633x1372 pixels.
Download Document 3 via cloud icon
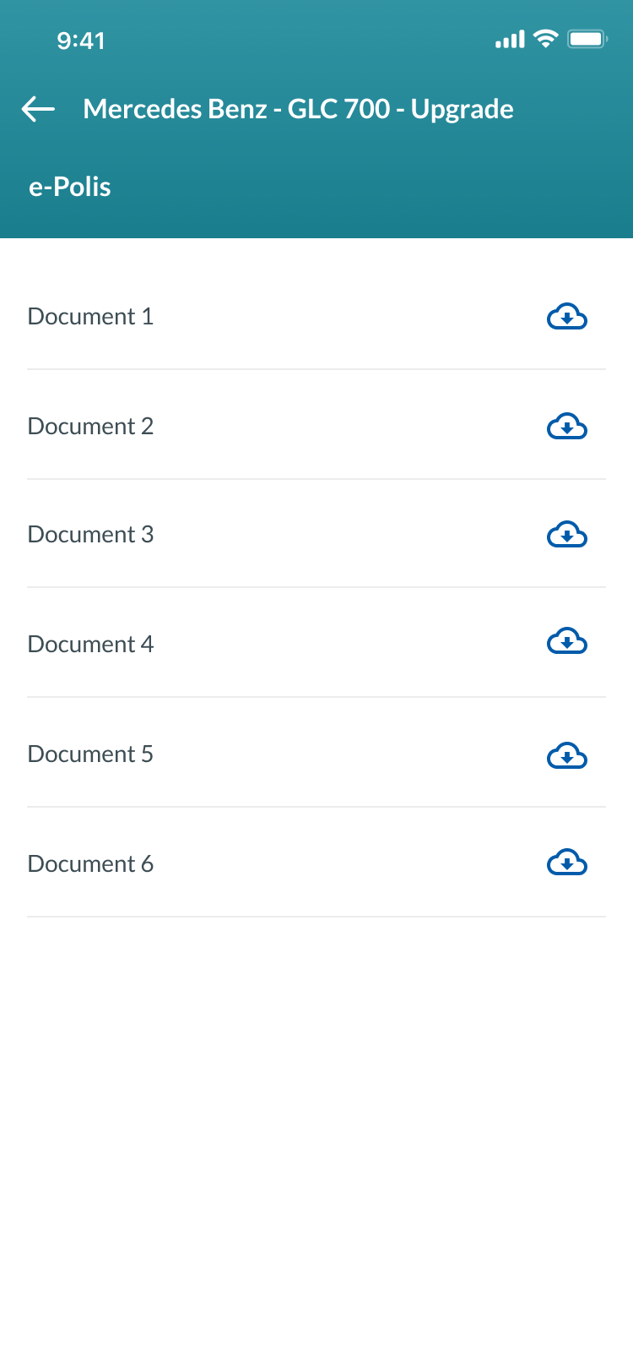click(567, 535)
